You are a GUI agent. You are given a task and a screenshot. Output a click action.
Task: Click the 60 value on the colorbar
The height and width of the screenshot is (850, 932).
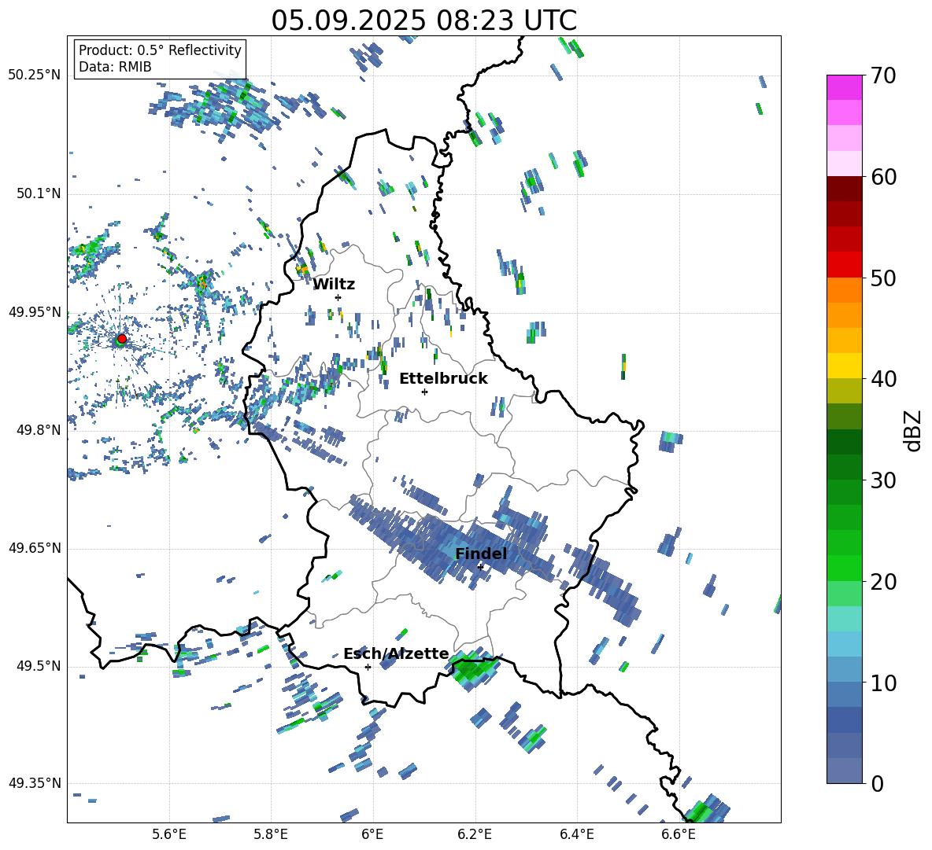883,177
